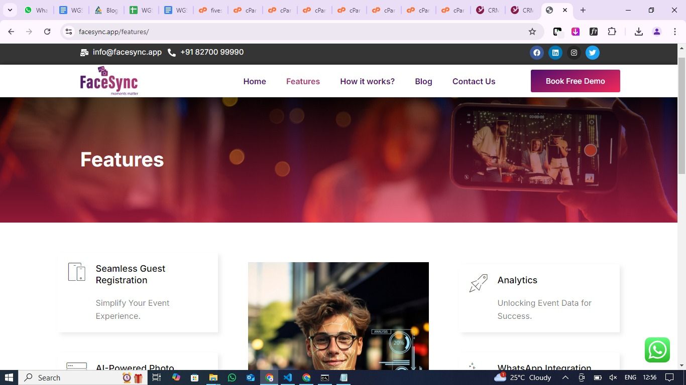Open Chrome Downloads icon
The height and width of the screenshot is (385, 686).
pyautogui.click(x=639, y=32)
